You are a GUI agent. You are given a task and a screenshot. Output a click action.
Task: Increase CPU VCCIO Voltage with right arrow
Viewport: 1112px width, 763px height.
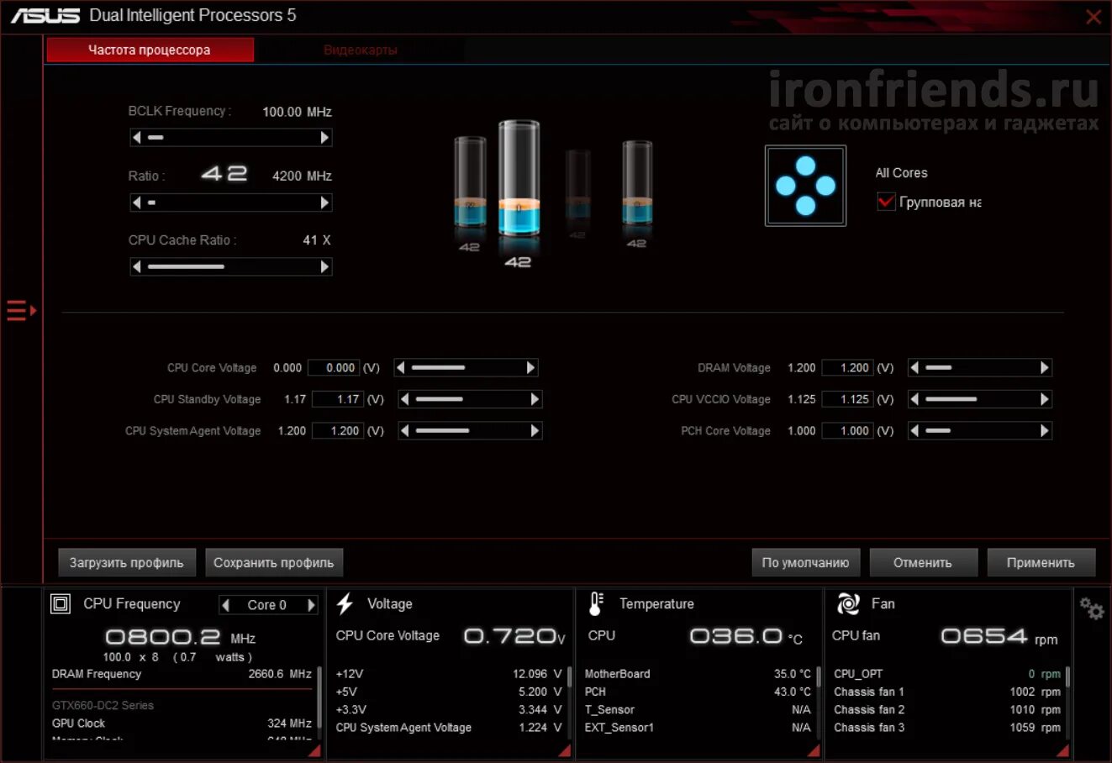coord(1045,399)
